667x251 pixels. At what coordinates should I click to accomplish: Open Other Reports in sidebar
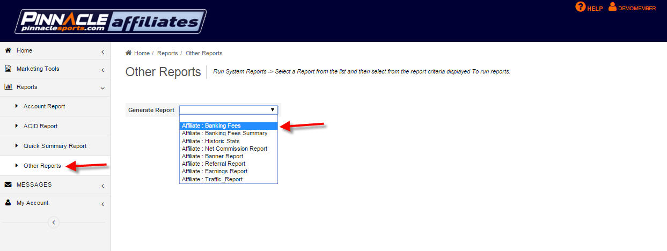click(55, 166)
